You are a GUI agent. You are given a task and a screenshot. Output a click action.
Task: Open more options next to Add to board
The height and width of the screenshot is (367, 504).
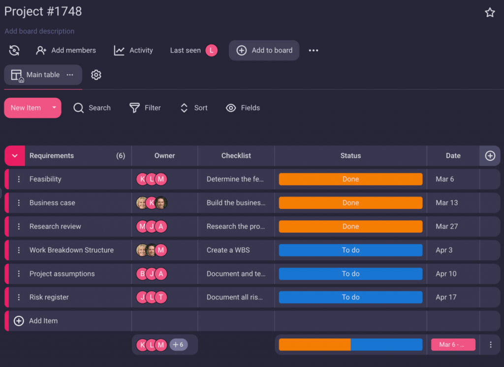314,50
